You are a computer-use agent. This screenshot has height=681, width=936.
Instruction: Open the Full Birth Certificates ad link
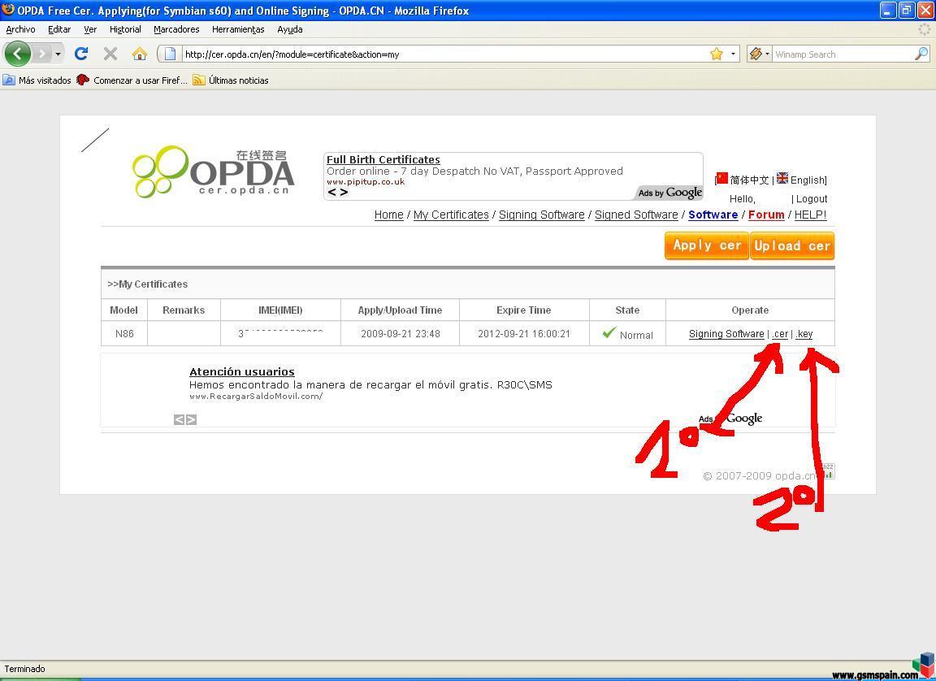coord(383,159)
